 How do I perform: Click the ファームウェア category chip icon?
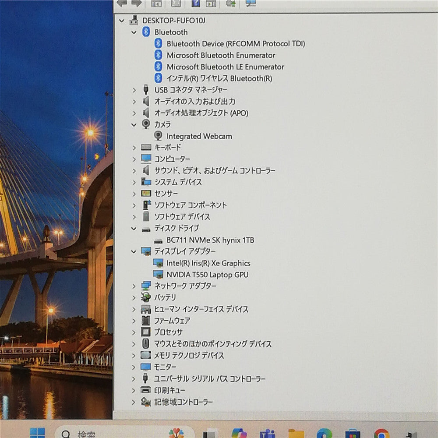point(145,321)
